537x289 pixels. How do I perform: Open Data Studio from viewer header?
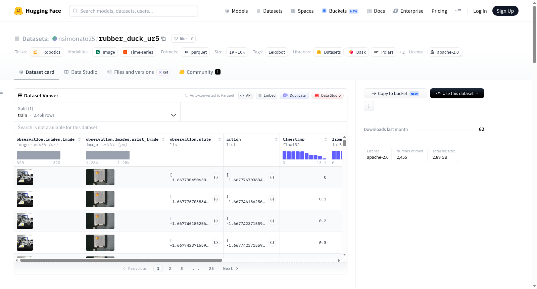(328, 95)
